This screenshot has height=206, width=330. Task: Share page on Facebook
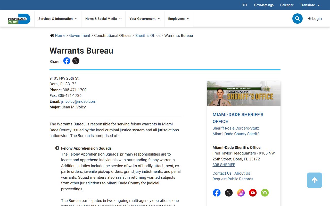click(x=67, y=61)
